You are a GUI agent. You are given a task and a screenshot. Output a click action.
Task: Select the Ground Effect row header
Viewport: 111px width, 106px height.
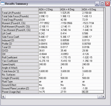coord(20,85)
